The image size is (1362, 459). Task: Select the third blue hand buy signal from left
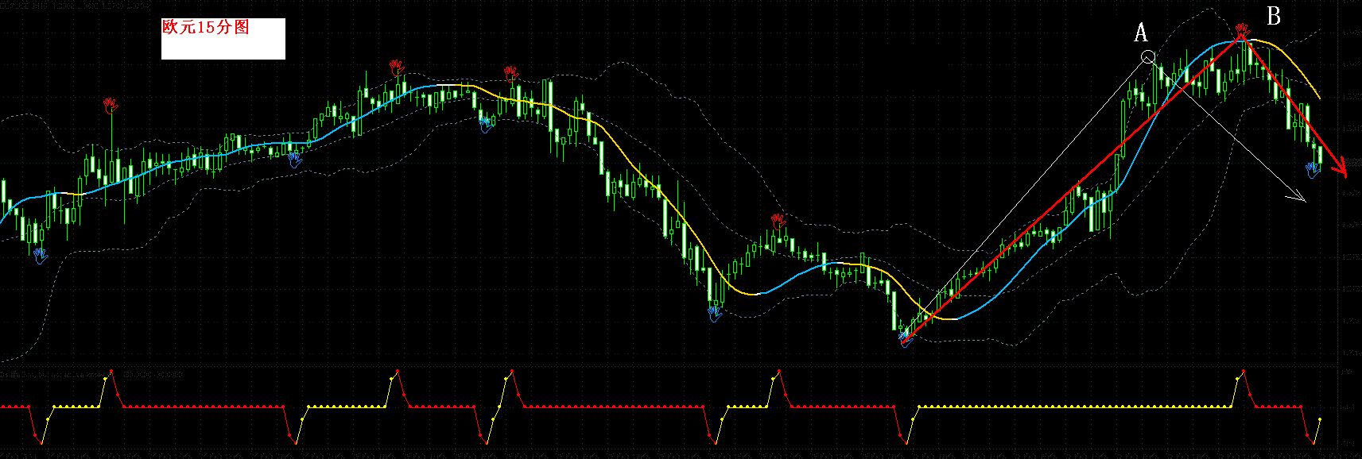click(487, 123)
